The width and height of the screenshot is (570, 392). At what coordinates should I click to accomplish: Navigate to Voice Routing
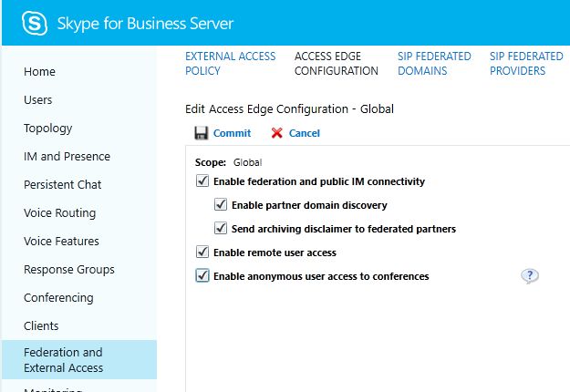coord(59,213)
